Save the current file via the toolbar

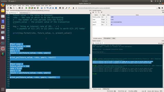click(14, 8)
